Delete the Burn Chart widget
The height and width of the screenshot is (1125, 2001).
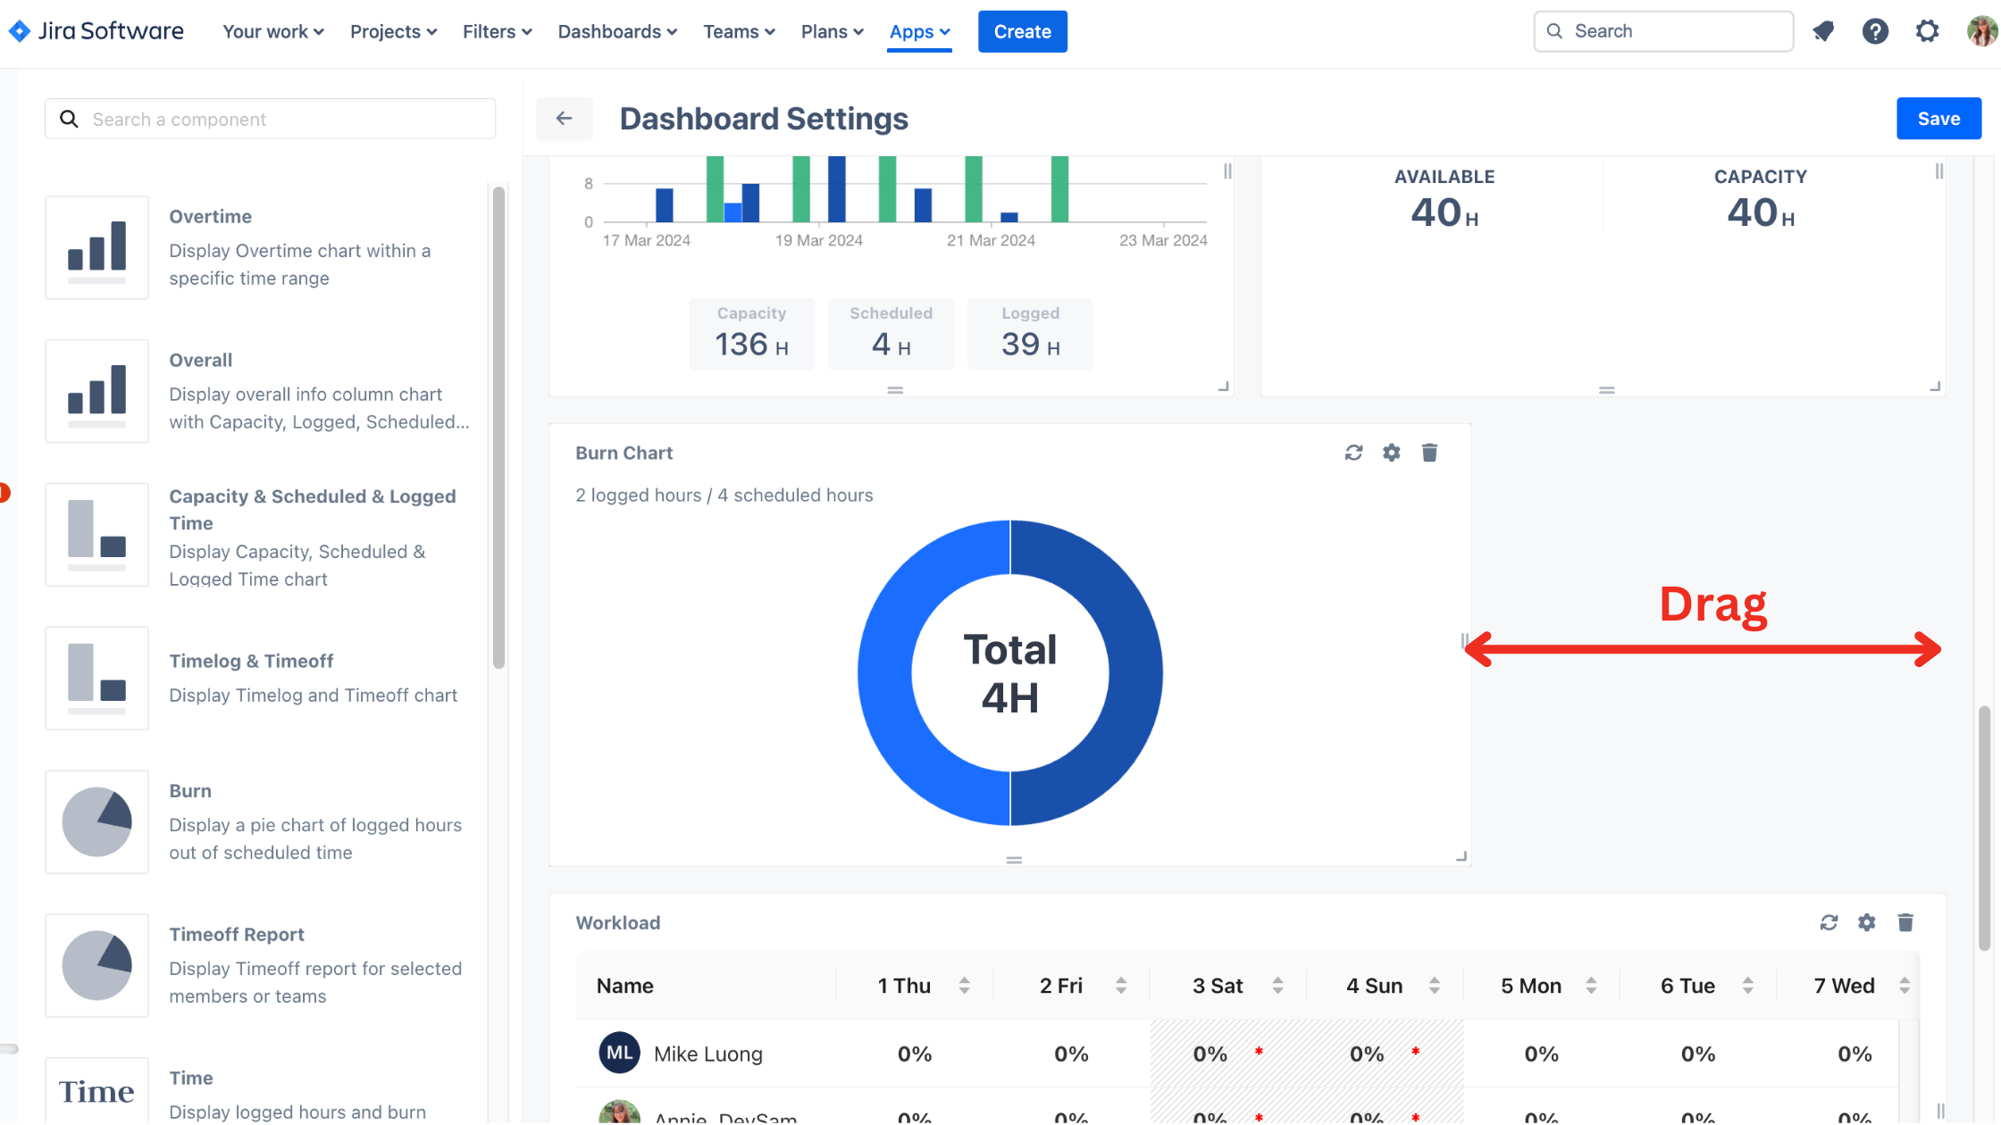[1429, 453]
